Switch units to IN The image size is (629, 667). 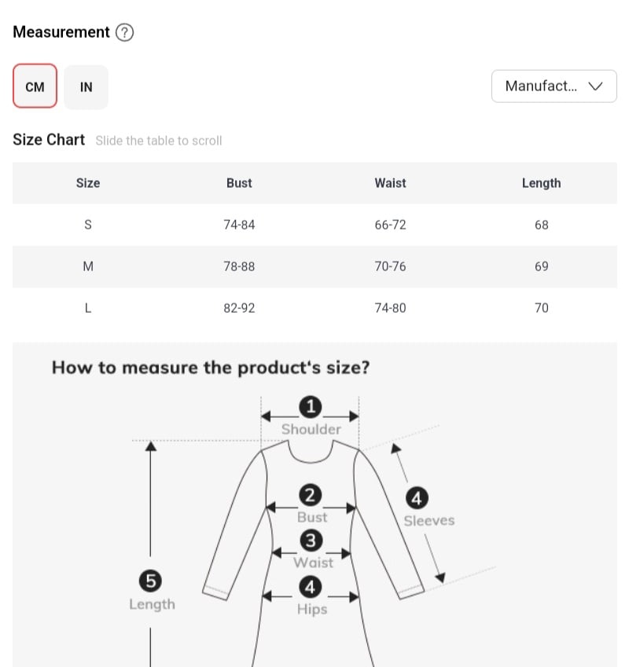click(86, 86)
